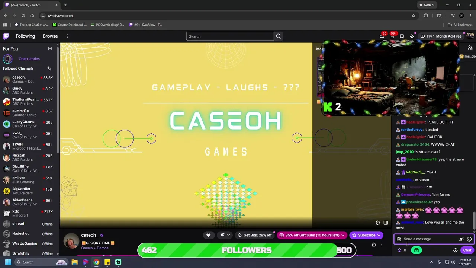Share the caseoh_ stream
Image resolution: width=476 pixels, height=268 pixels.
(374, 245)
